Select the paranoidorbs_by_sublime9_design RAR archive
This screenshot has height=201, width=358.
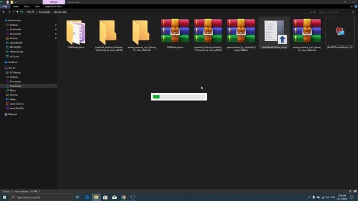[x=241, y=35]
